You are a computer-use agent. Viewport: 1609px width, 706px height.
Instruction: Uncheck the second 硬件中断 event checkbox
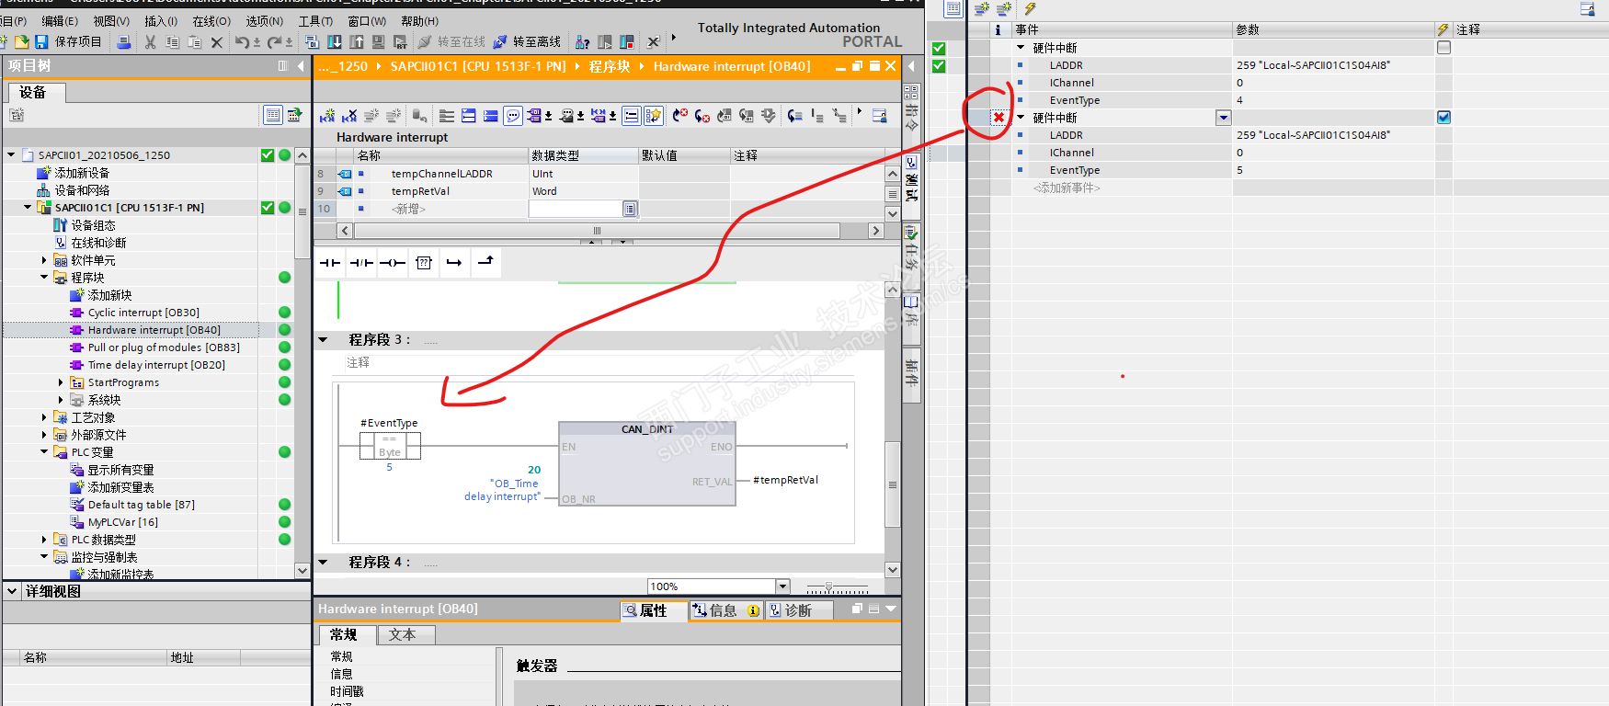1444,118
